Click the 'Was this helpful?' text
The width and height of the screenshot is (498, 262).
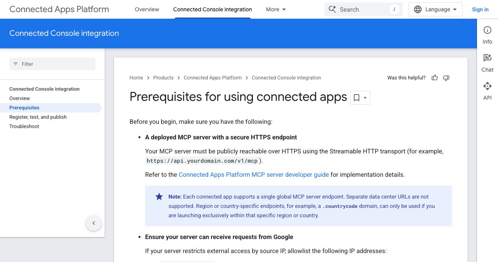point(407,78)
